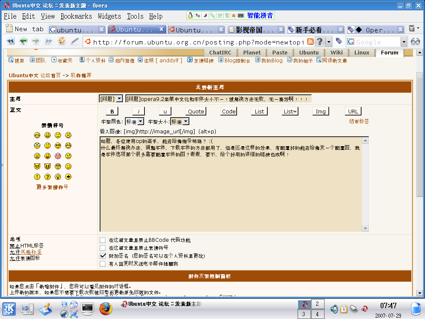This screenshot has height=319, width=425.
Task: Tick the disable BBCode checkbox
Action: (x=103, y=240)
